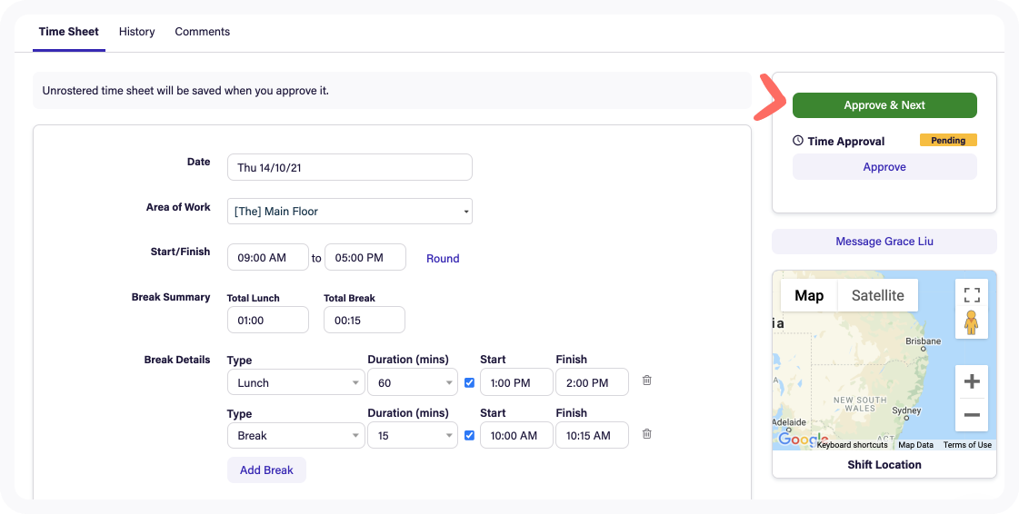Expand the Lunch break Type dropdown
Image resolution: width=1019 pixels, height=514 pixels.
[295, 383]
